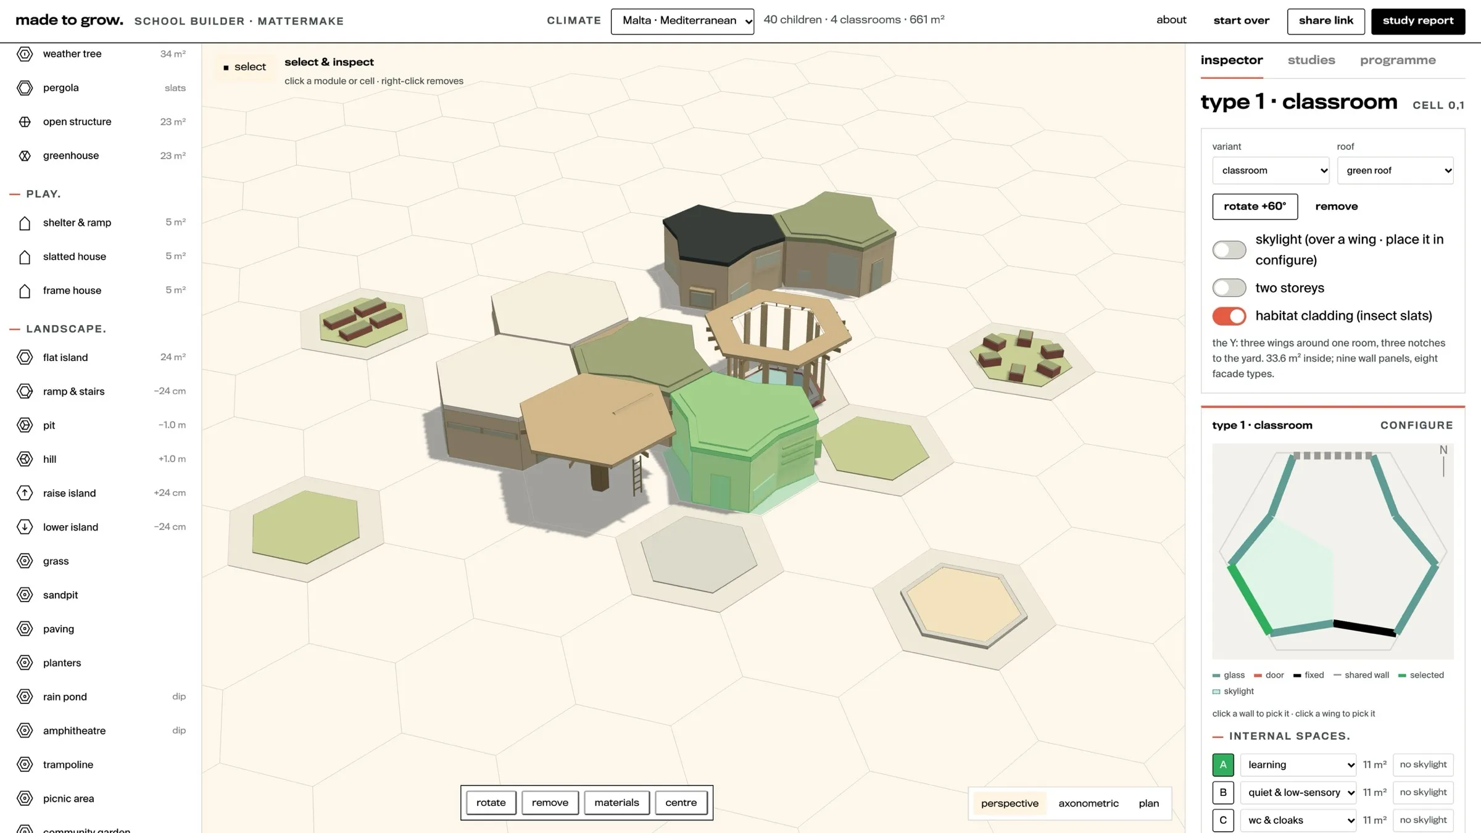
Task: Switch to the studies tab
Action: [1311, 60]
